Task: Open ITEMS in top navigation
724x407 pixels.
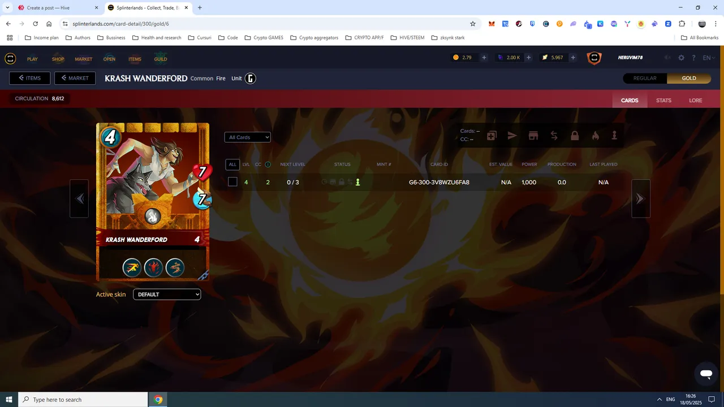Action: coord(135,59)
